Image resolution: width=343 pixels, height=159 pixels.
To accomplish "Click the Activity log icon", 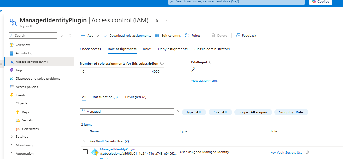I will click(x=11, y=53).
